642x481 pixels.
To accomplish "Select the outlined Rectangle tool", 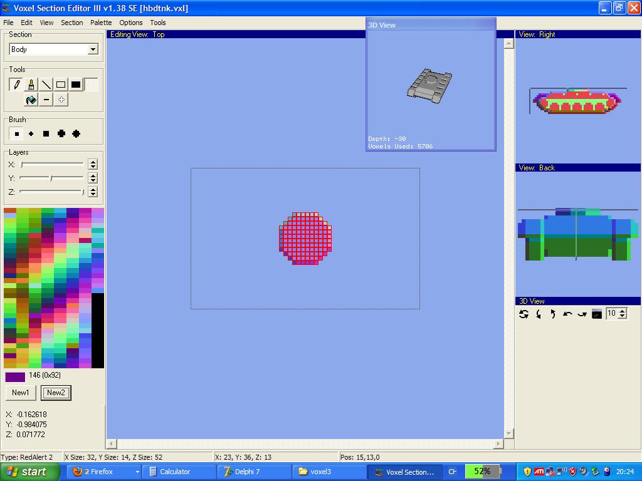I will [61, 85].
